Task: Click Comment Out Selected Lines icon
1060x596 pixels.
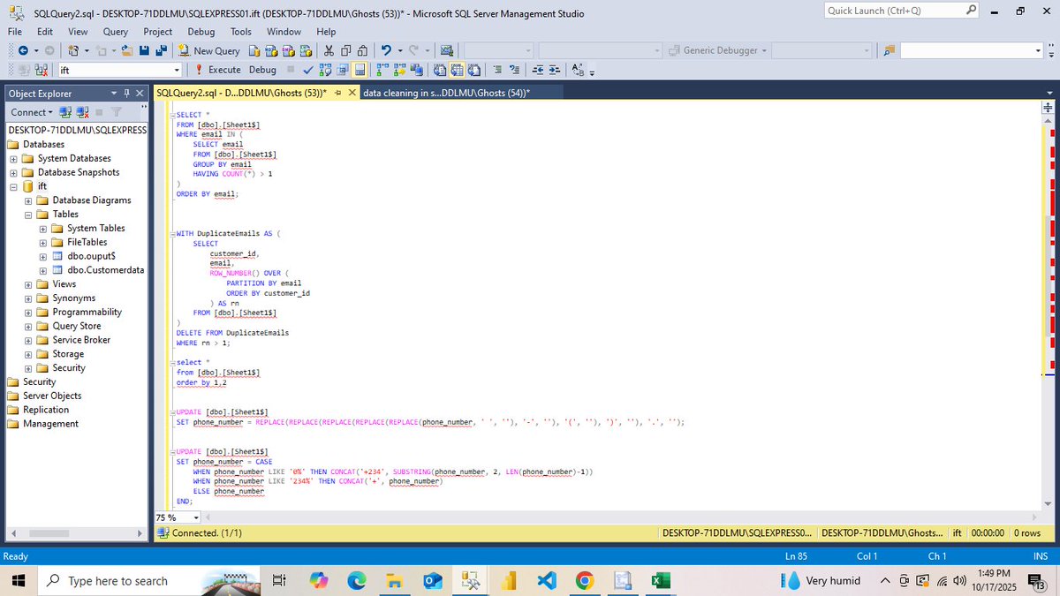Action: 497,70
